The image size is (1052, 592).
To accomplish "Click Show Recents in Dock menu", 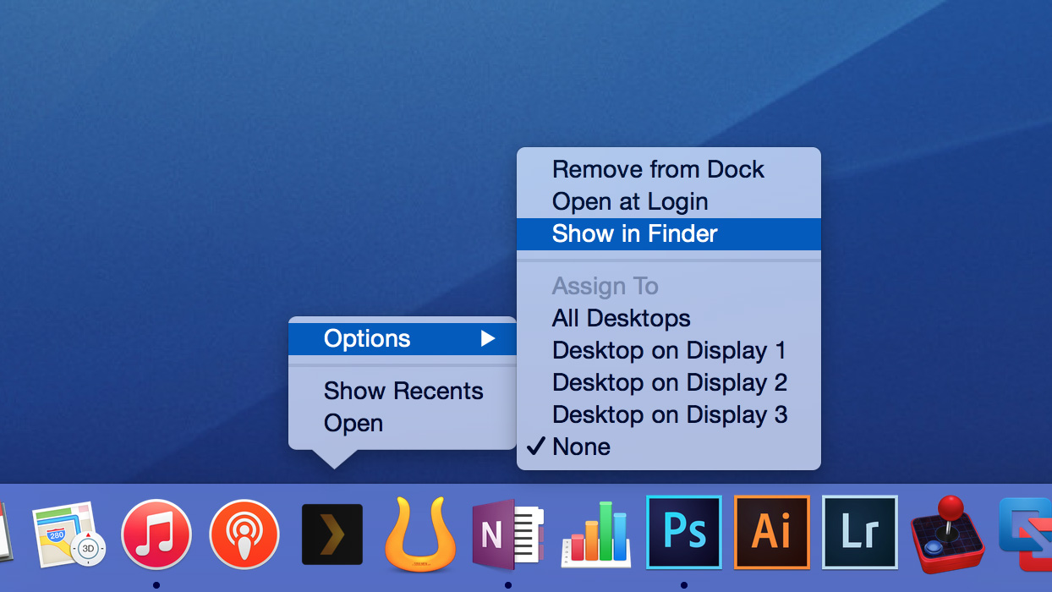I will point(403,391).
